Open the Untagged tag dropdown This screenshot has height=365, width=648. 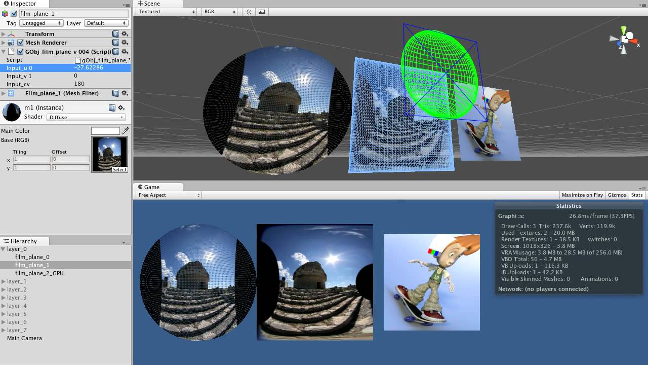coord(40,23)
